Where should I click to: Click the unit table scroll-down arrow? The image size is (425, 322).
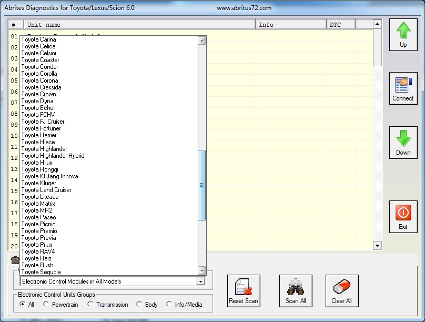(377, 246)
